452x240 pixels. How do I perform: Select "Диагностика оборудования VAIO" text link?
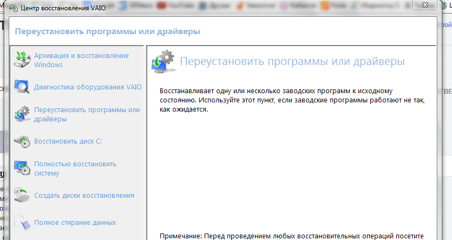[x=88, y=87]
